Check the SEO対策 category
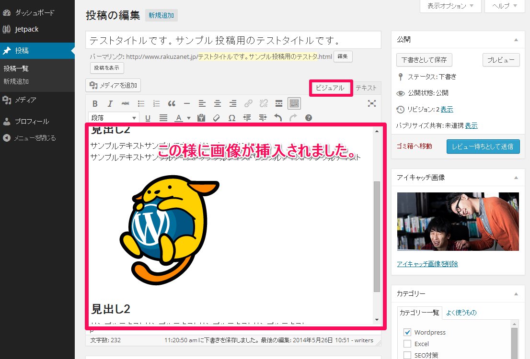The width and height of the screenshot is (530, 359). pos(407,355)
